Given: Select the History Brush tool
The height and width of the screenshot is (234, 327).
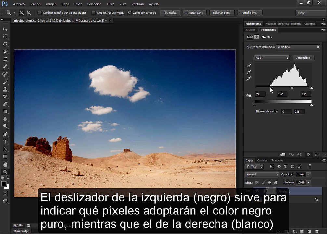Looking at the screenshot, I should 5,97.
